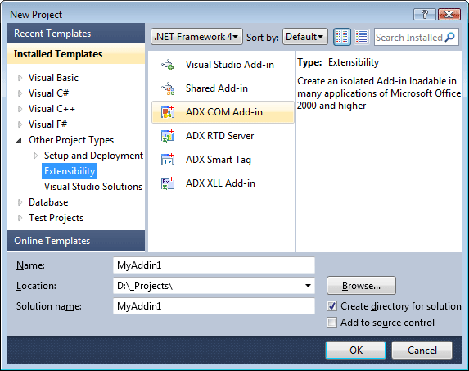Screen dimensions: 469x371
Task: Click the Name input field
Action: click(214, 265)
